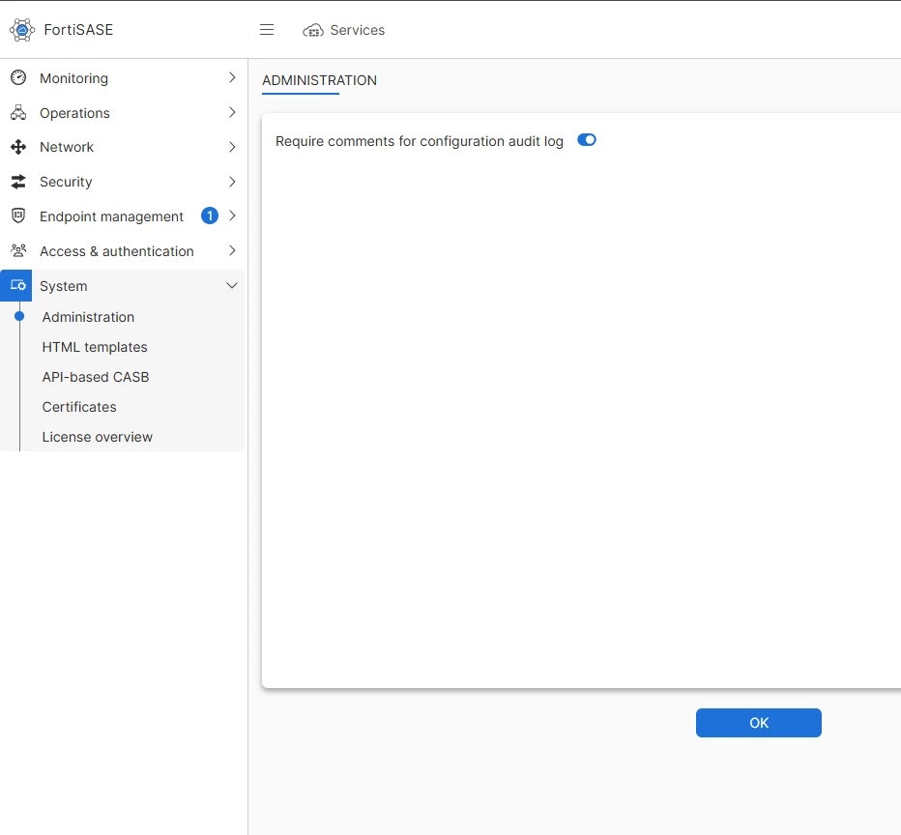
Task: Collapse the System menu chevron
Action: click(232, 285)
